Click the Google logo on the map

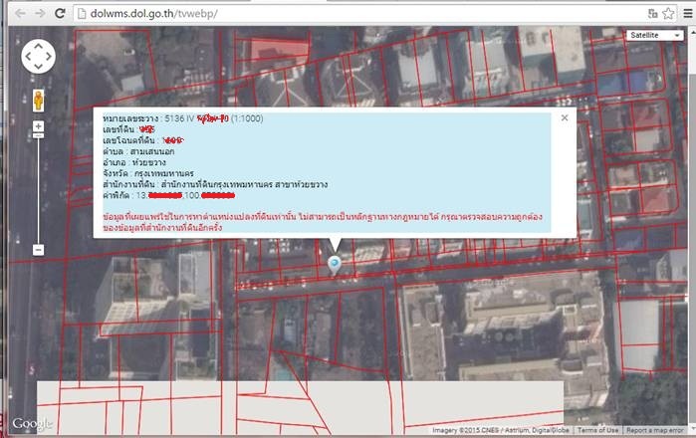(x=32, y=424)
